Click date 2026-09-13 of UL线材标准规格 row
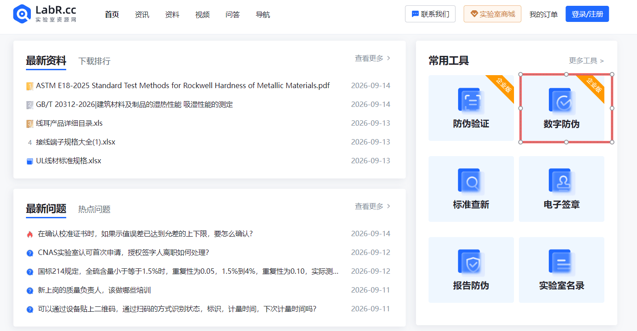 point(370,161)
